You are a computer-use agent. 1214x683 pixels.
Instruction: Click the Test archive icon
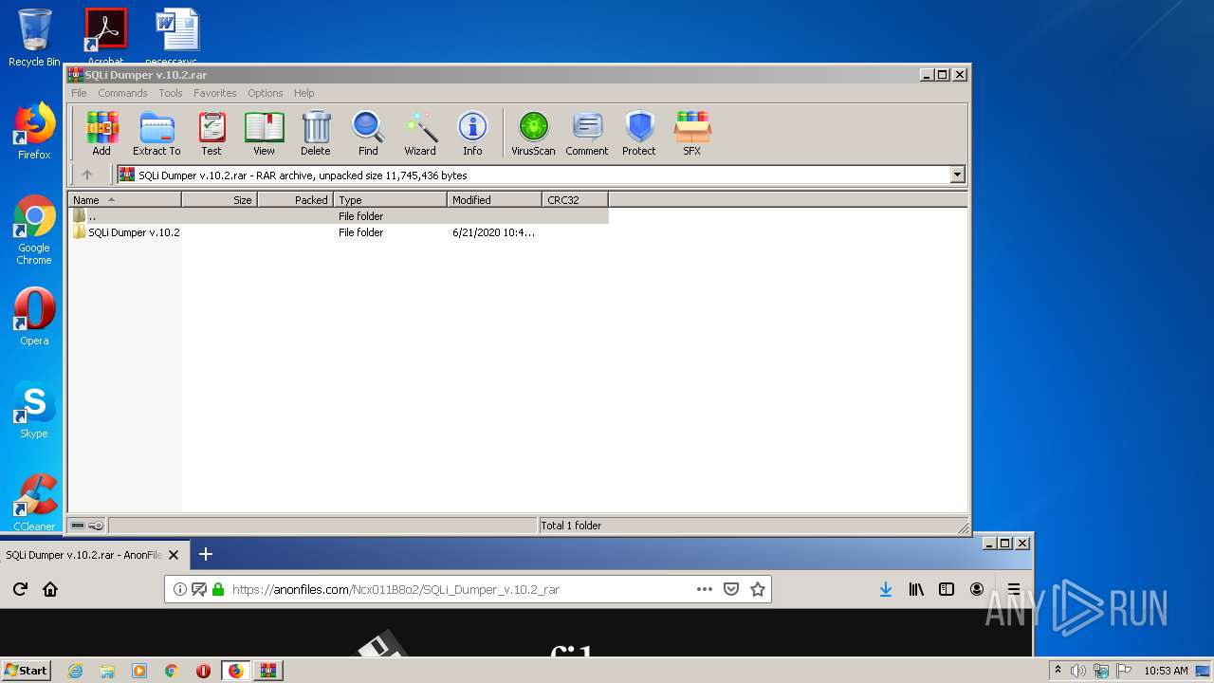point(212,133)
